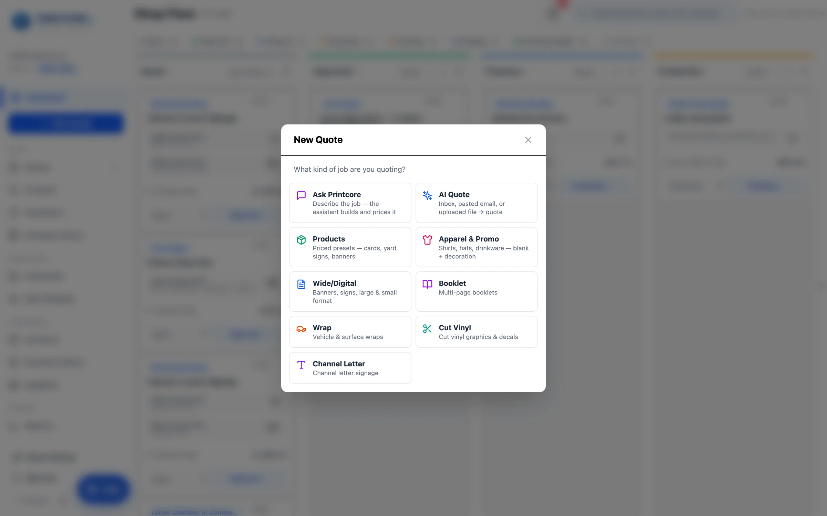The width and height of the screenshot is (827, 516).
Task: Click 'Describe the job' assistant description
Action: pyautogui.click(x=354, y=208)
